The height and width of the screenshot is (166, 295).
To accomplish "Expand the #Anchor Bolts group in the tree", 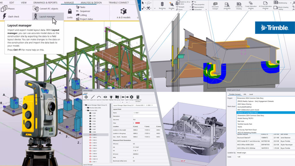I will tap(86, 107).
